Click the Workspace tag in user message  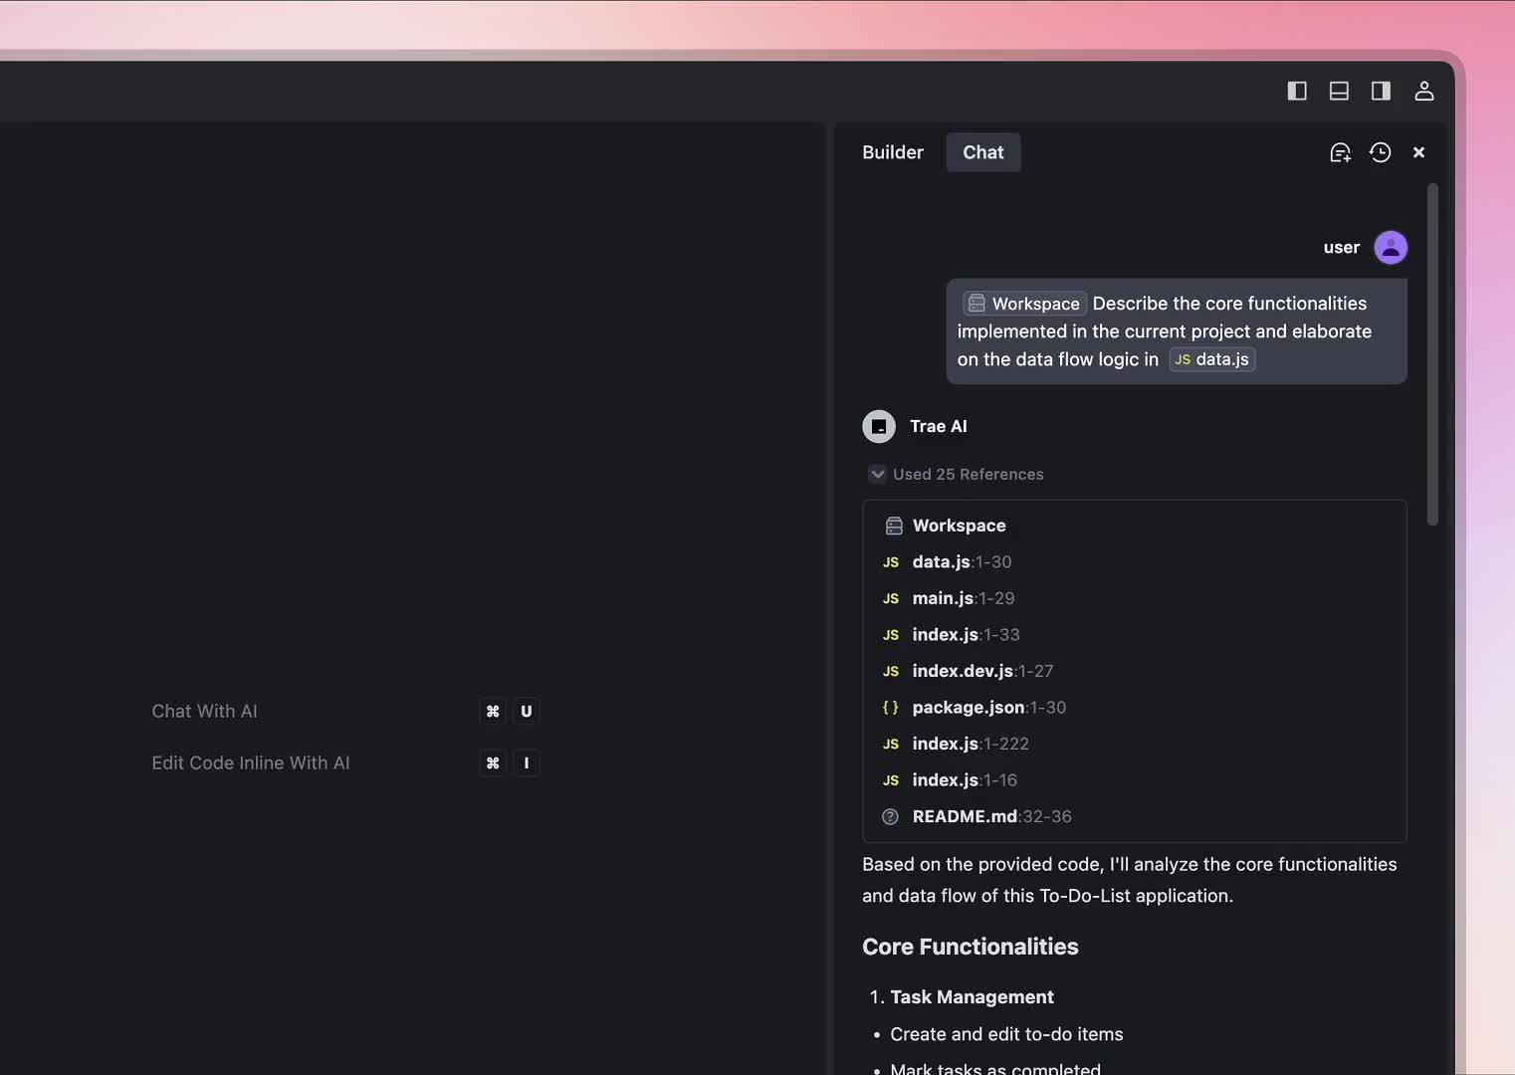(1024, 304)
